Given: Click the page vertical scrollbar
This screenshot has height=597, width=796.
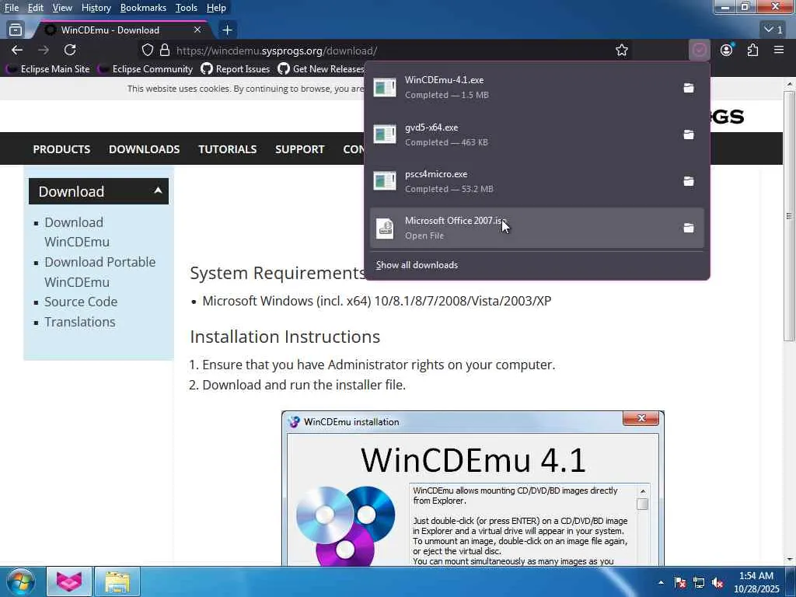Looking at the screenshot, I should [x=789, y=216].
